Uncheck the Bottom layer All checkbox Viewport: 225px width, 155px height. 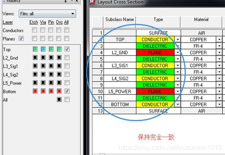pyautogui.click(x=67, y=91)
